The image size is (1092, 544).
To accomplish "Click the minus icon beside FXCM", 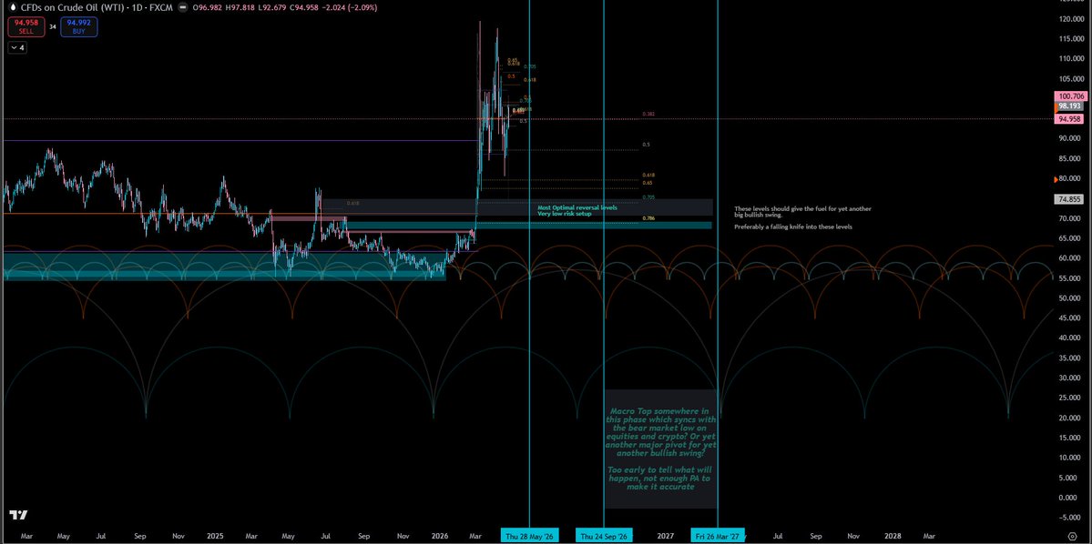I will click(x=185, y=7).
